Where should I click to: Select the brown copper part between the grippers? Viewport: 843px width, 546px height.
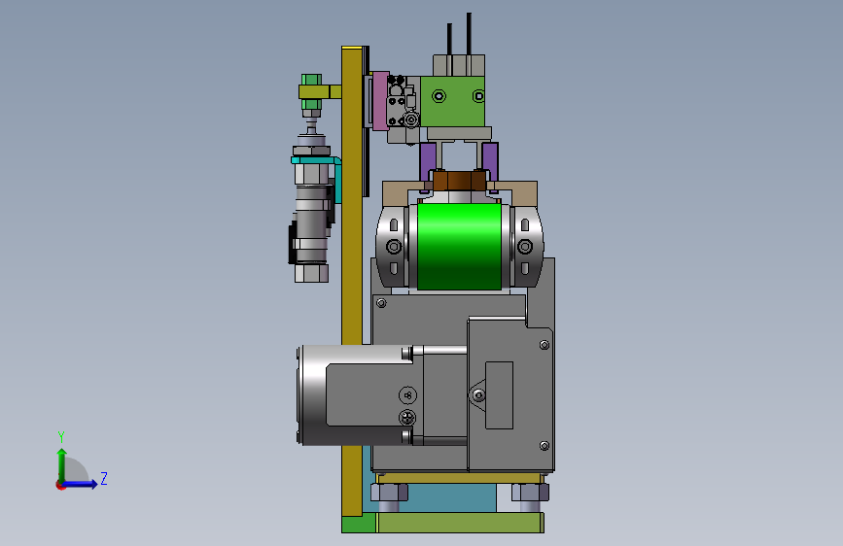point(460,181)
